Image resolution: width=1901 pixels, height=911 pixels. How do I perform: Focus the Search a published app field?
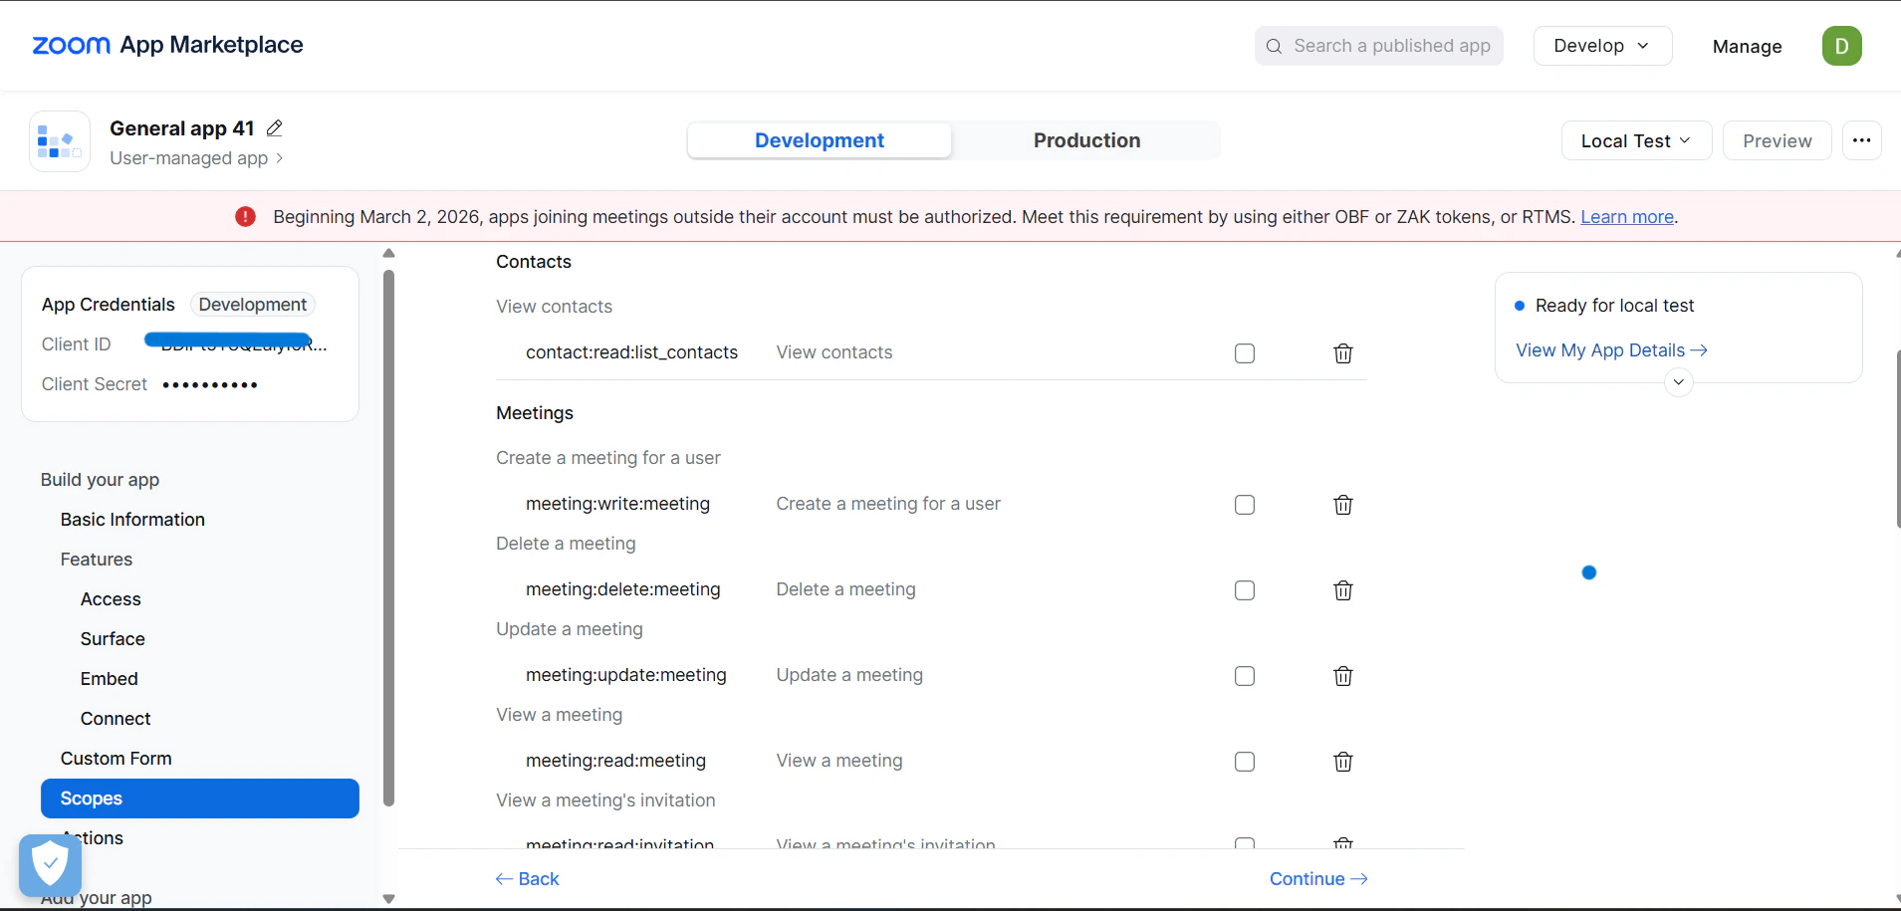(x=1378, y=46)
